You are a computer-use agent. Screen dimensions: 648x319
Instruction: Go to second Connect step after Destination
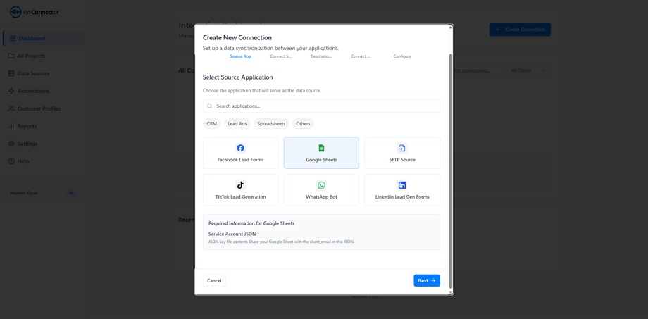(361, 56)
